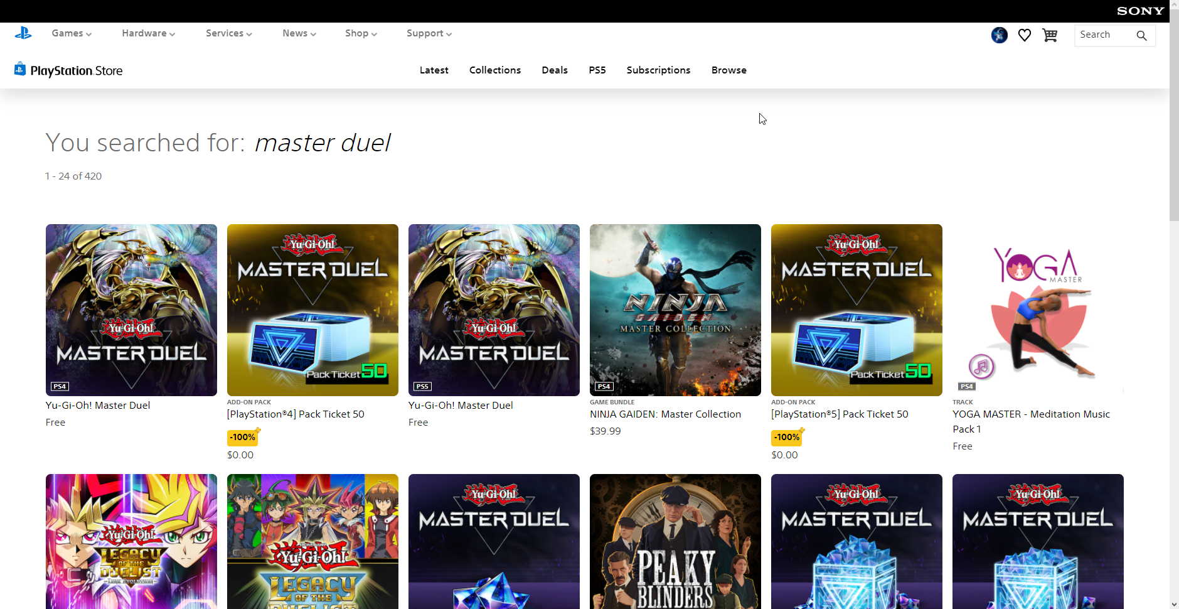Expand the Services dropdown menu
The image size is (1179, 609).
click(229, 33)
